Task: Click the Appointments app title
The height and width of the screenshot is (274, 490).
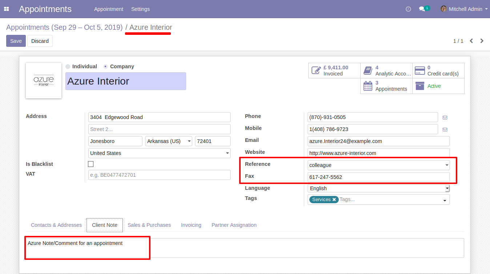Action: [x=45, y=9]
